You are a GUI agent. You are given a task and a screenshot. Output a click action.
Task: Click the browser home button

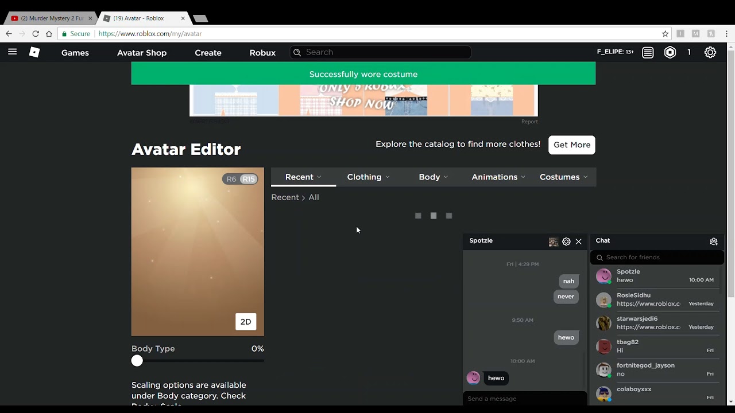(49, 34)
